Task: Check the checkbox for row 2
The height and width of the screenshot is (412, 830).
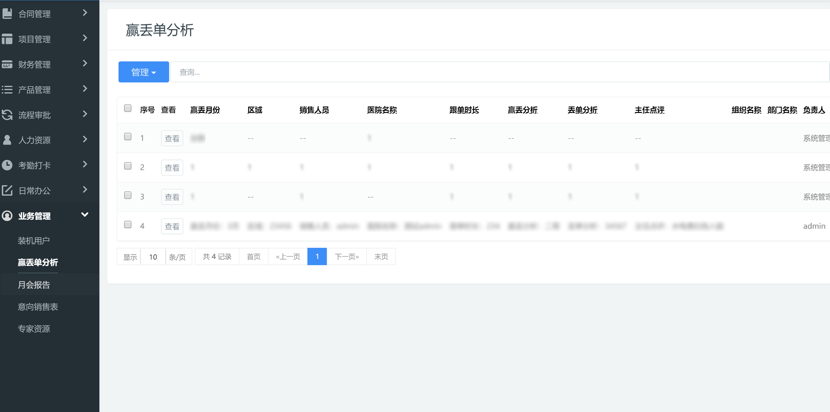Action: click(128, 166)
